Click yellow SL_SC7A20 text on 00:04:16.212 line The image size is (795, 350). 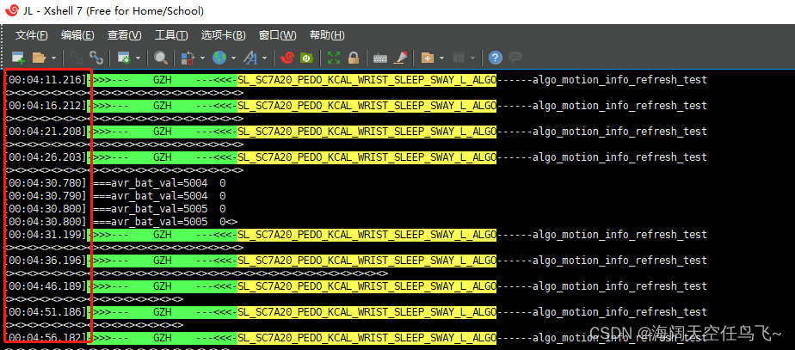(367, 106)
